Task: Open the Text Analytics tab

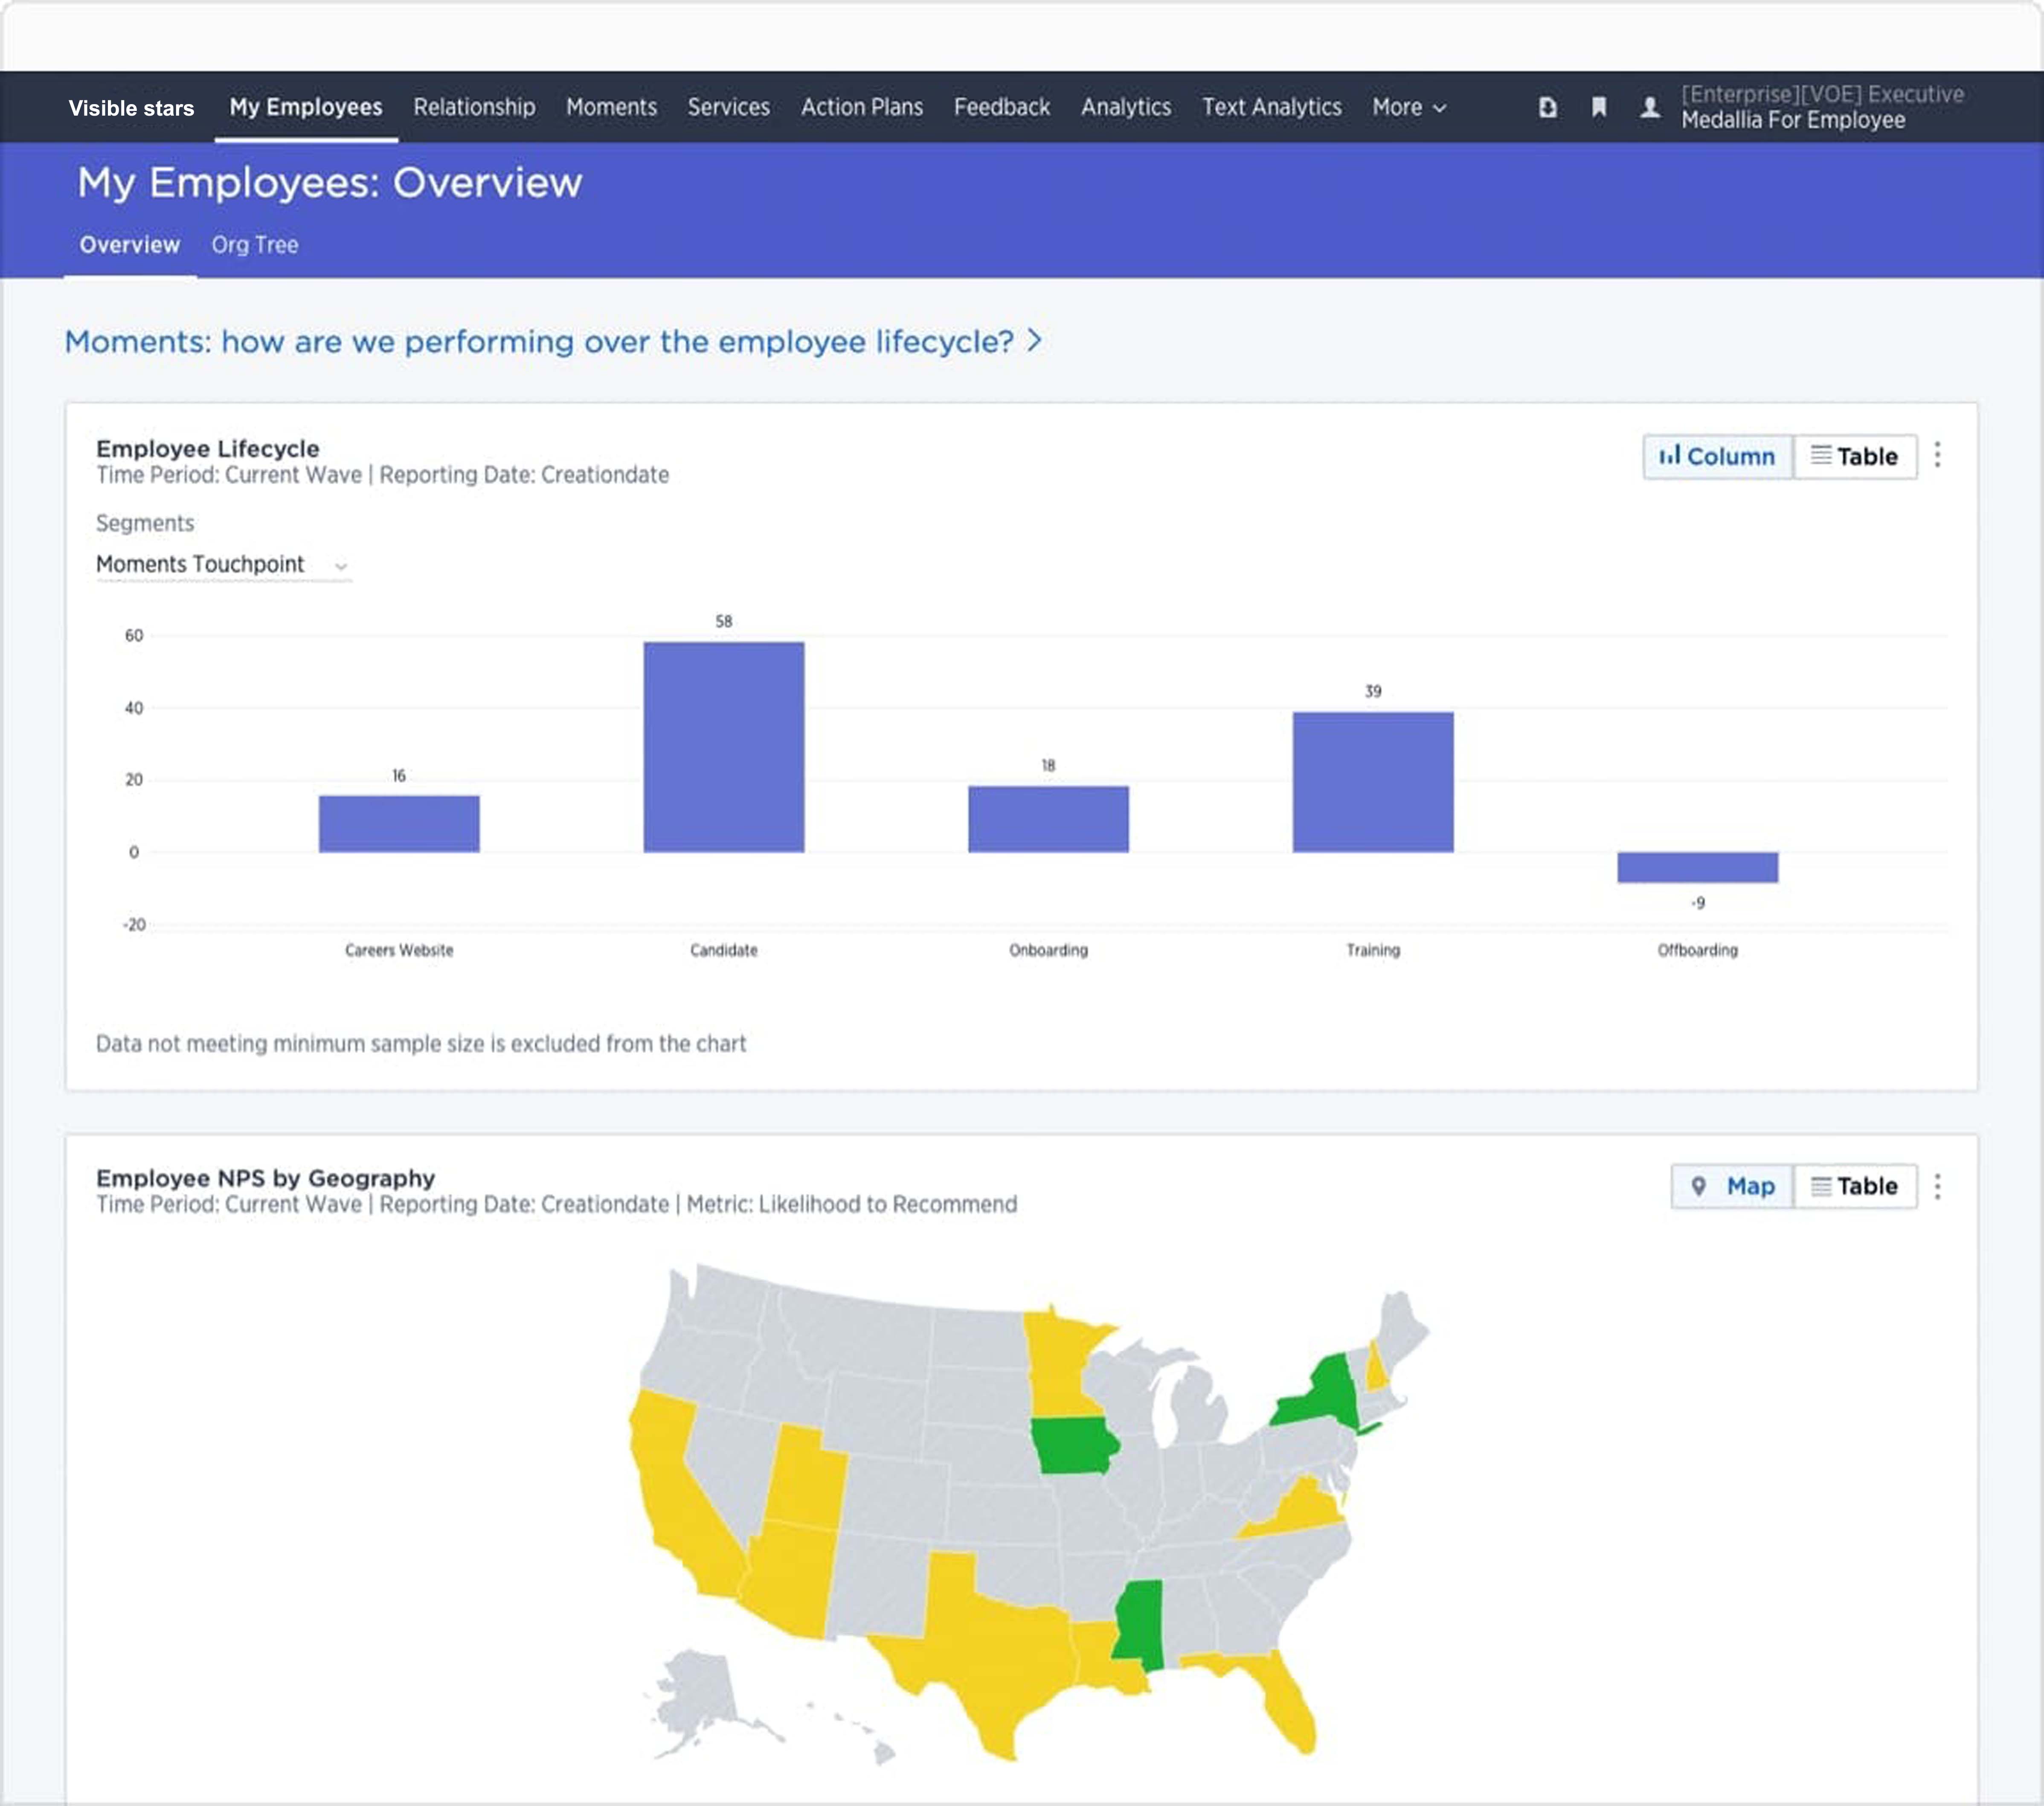Action: pyautogui.click(x=1271, y=107)
